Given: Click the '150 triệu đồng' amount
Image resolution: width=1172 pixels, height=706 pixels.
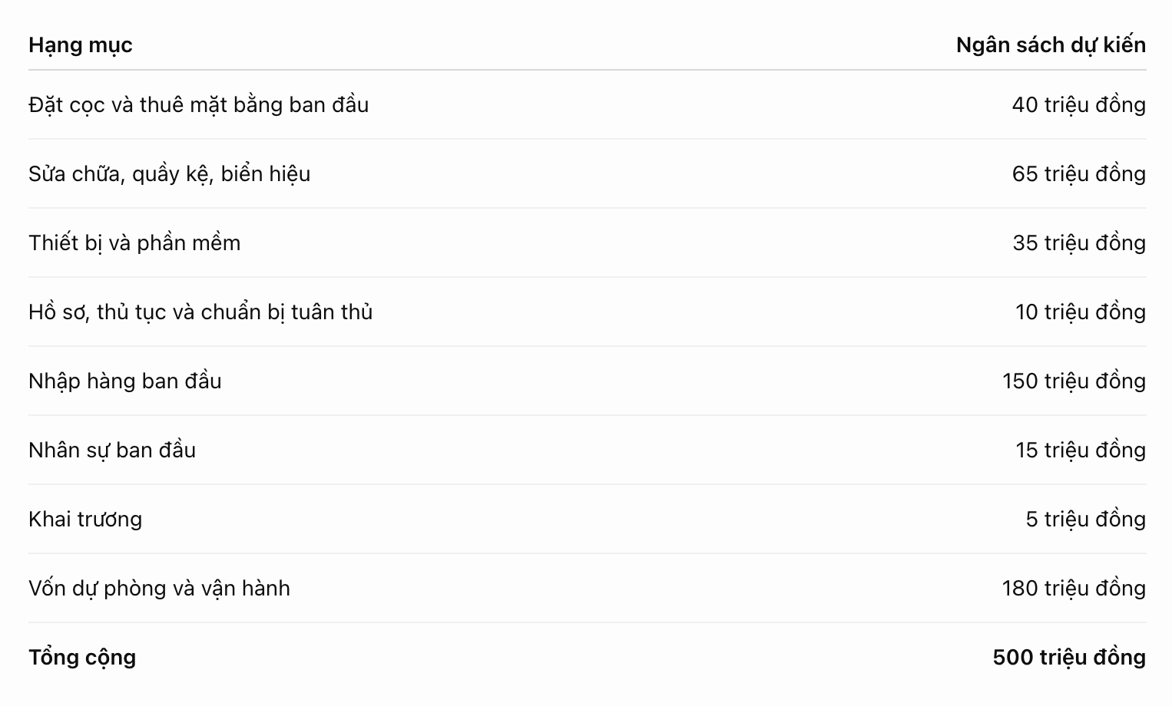Looking at the screenshot, I should 1074,381.
